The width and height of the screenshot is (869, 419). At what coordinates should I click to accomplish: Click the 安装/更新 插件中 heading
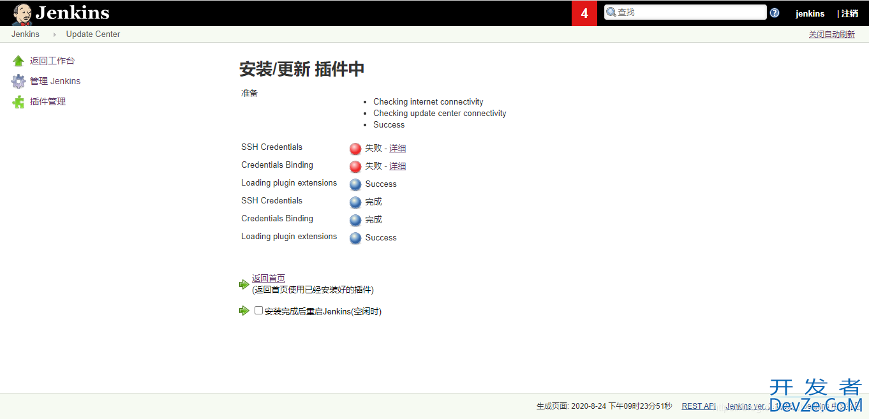click(x=302, y=69)
